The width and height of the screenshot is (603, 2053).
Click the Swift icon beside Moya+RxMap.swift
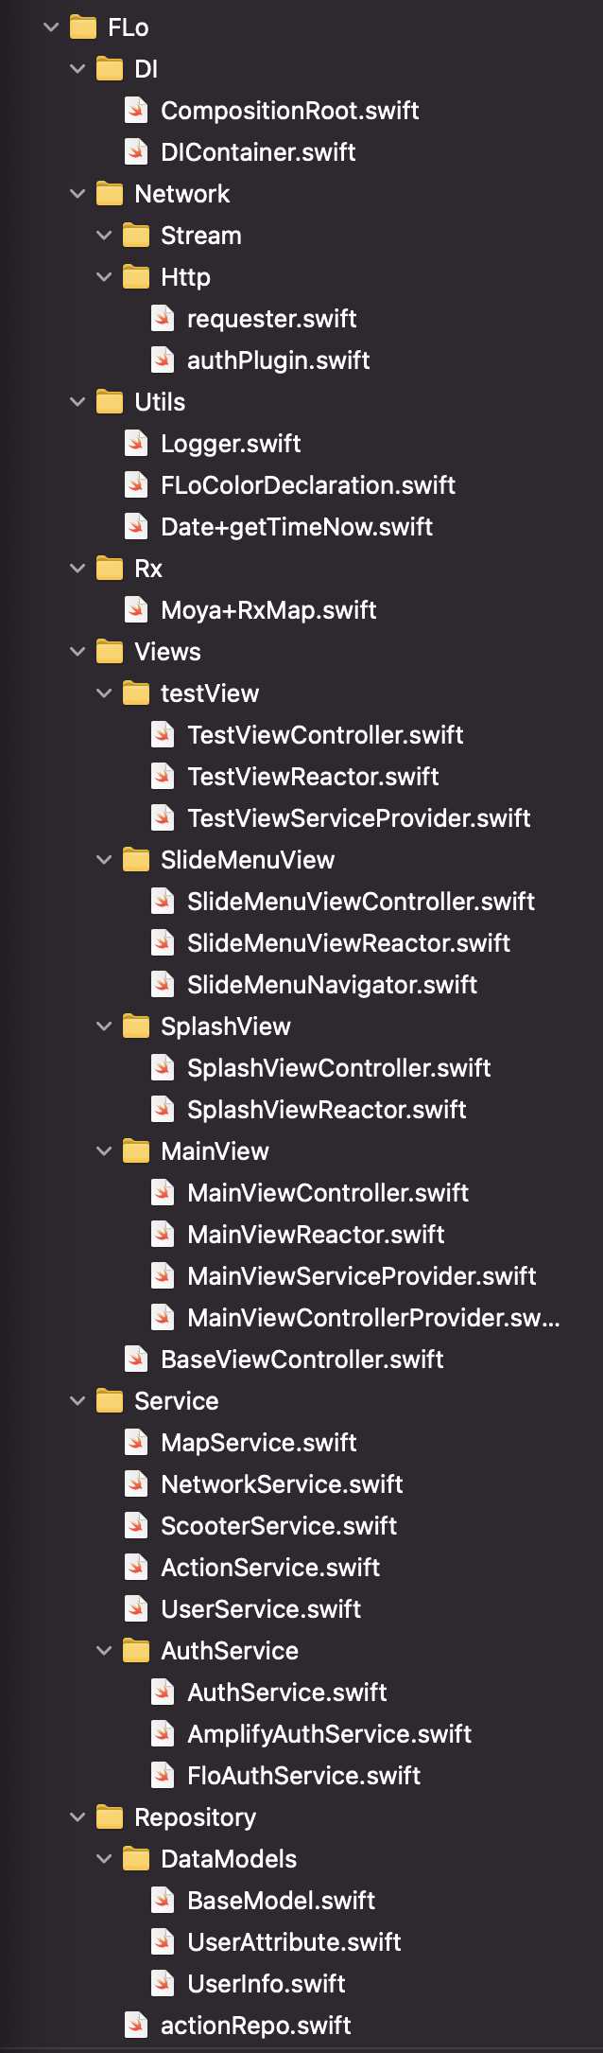[136, 610]
